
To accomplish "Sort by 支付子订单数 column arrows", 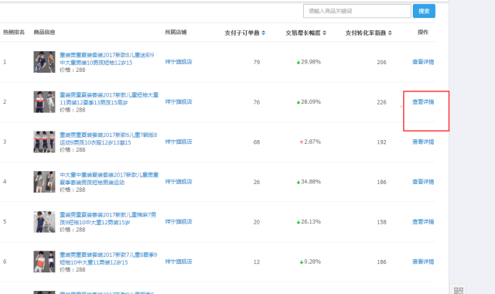I will (263, 32).
